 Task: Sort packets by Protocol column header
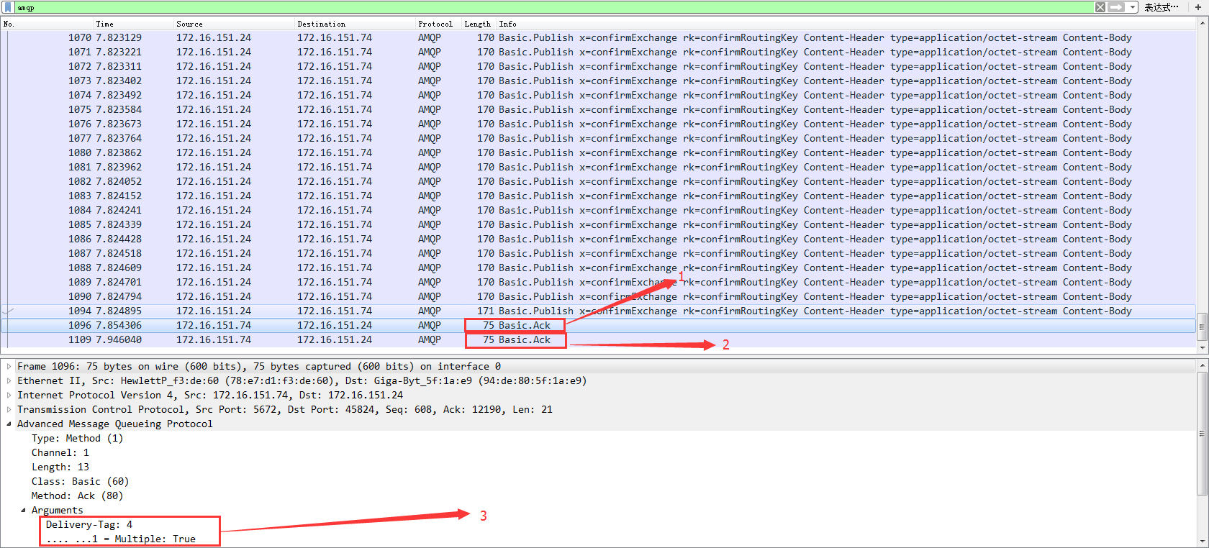pyautogui.click(x=435, y=24)
